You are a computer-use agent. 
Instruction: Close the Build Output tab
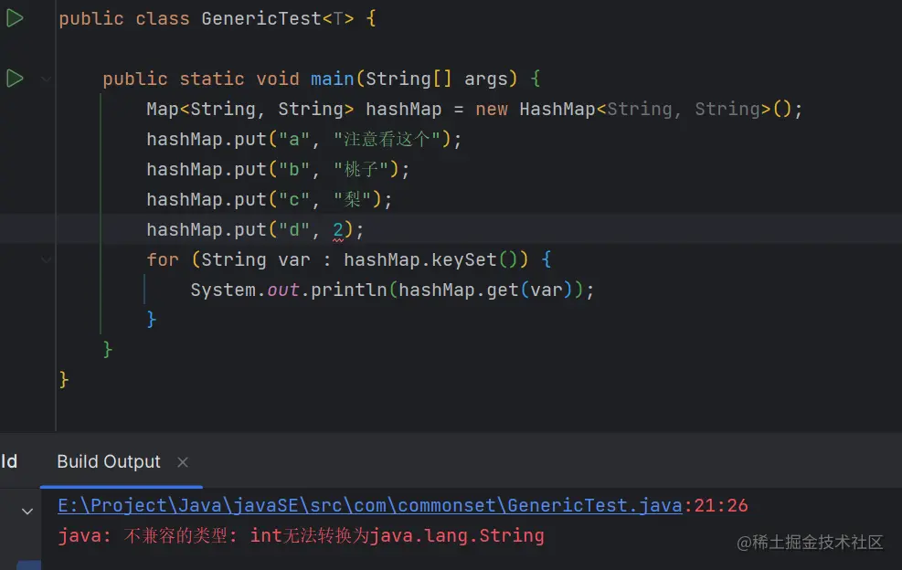pos(183,462)
